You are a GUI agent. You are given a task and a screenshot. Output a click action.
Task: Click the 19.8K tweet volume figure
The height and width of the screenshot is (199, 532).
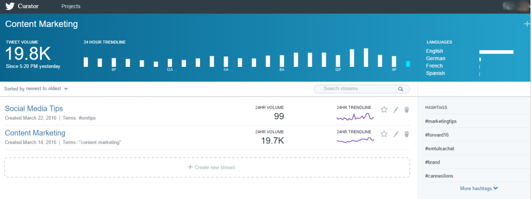coord(28,54)
